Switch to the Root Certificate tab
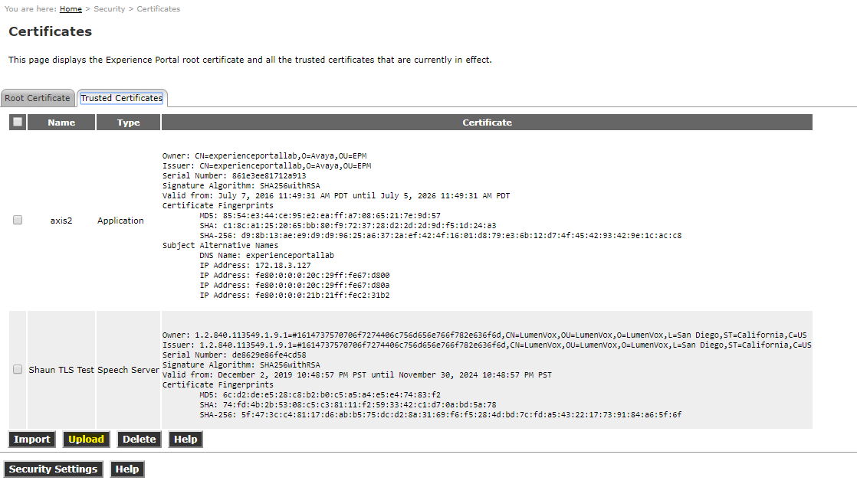The height and width of the screenshot is (497, 857). (38, 98)
